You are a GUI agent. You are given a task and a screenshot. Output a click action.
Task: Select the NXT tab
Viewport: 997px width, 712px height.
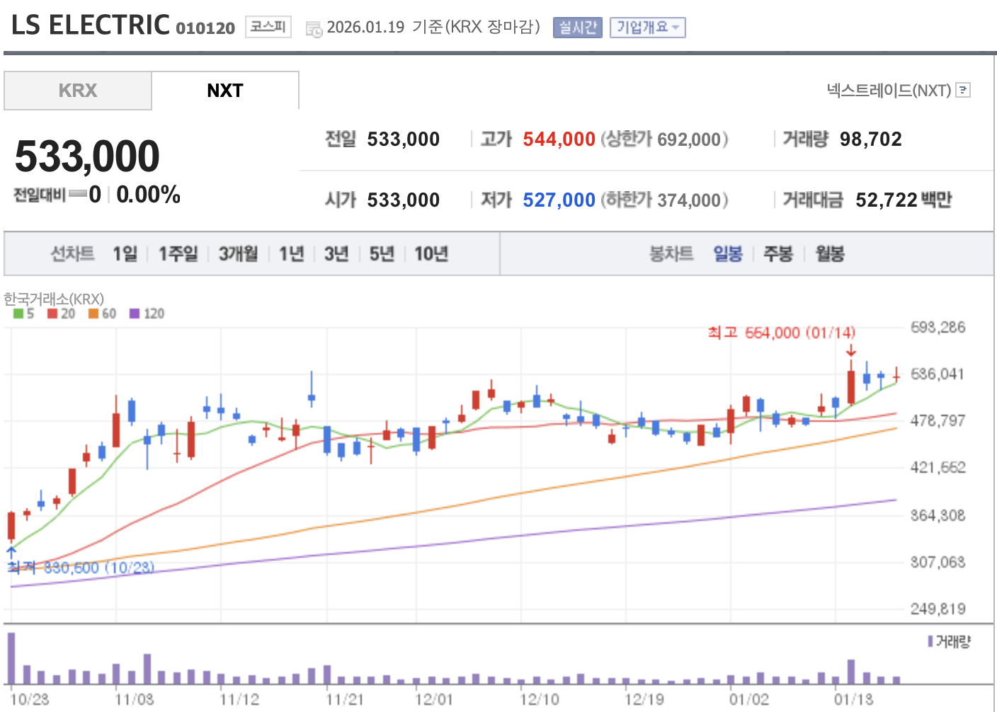[225, 91]
